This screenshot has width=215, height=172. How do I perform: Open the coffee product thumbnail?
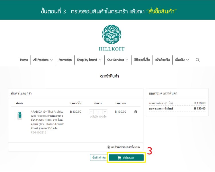click(x=20, y=116)
